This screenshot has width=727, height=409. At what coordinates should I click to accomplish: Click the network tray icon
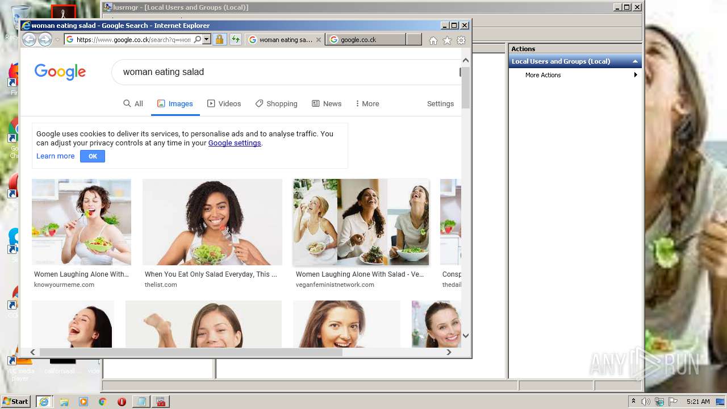[x=659, y=402]
